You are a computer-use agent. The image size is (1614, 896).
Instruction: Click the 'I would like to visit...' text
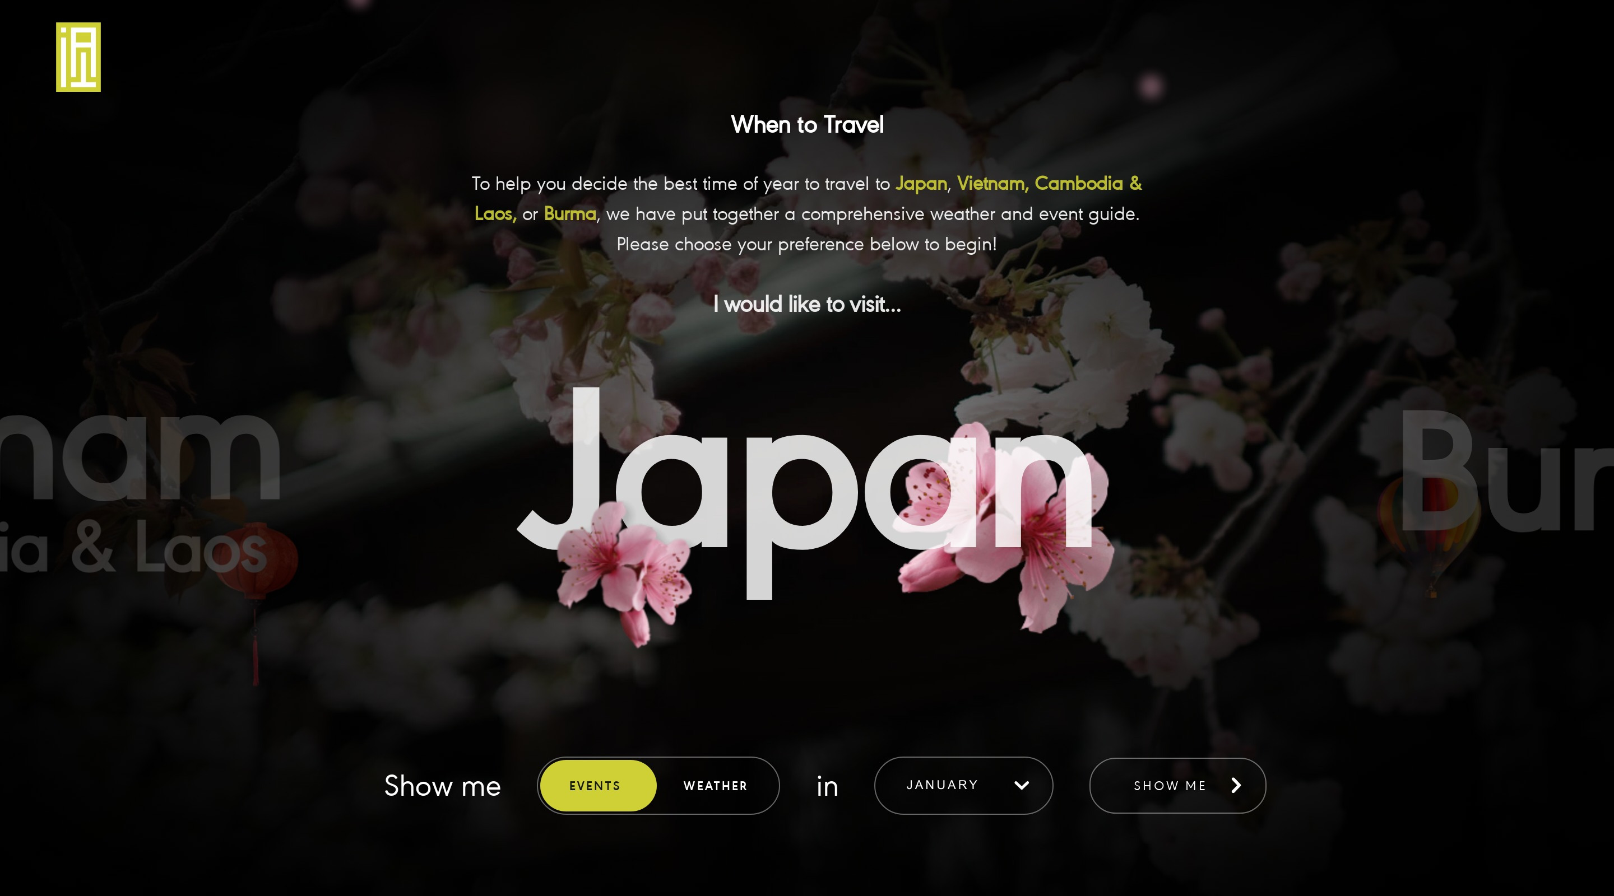click(807, 304)
